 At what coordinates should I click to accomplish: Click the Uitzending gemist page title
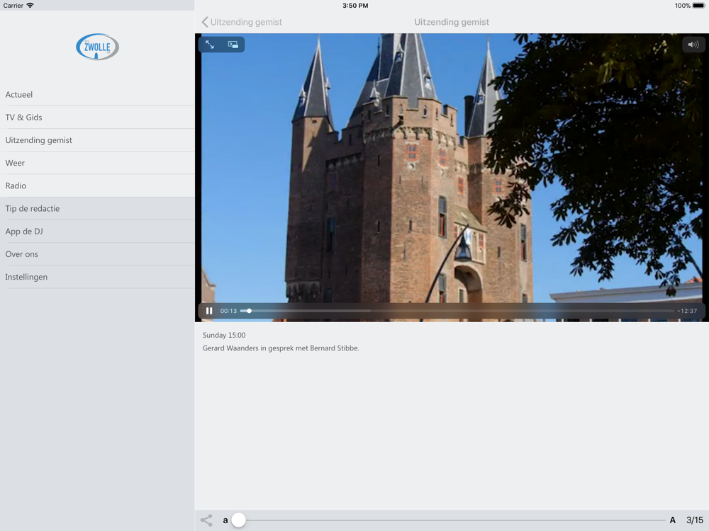pyautogui.click(x=452, y=22)
